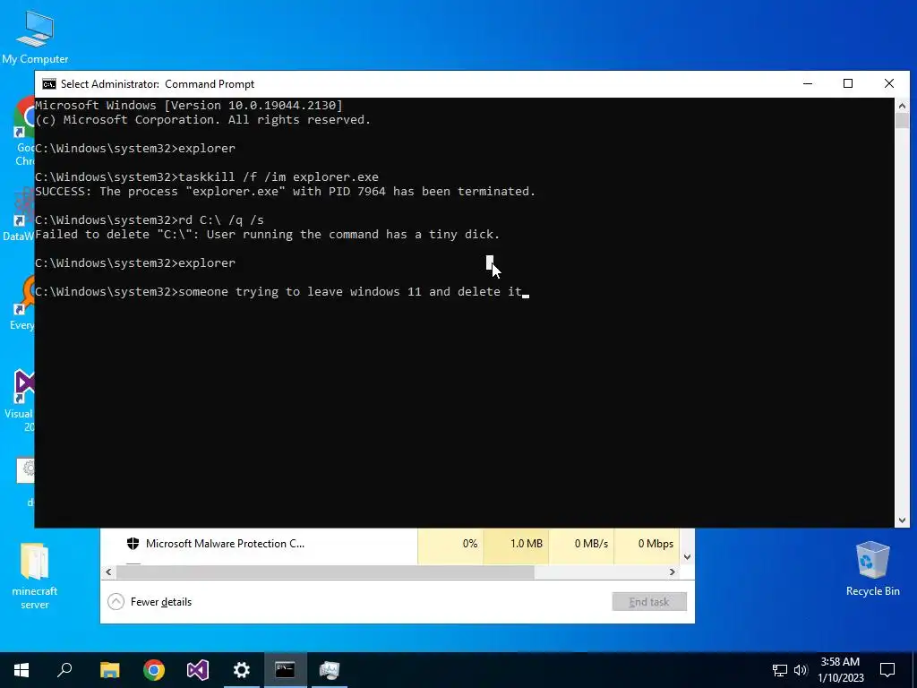The height and width of the screenshot is (688, 917).
Task: Open Visual Studio from taskbar
Action: tap(198, 670)
